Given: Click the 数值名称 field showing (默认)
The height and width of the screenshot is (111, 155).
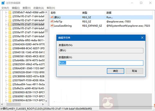Looking at the screenshot, I should tap(101, 51).
